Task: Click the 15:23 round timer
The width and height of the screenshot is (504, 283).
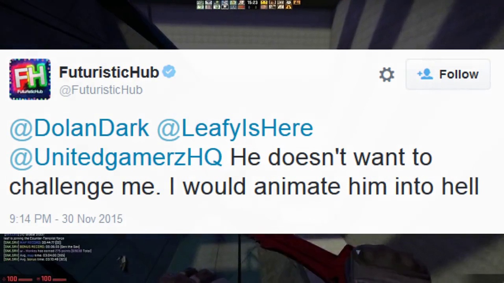Action: tap(252, 2)
